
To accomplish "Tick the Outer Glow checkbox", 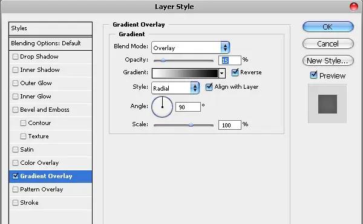I will (15, 83).
